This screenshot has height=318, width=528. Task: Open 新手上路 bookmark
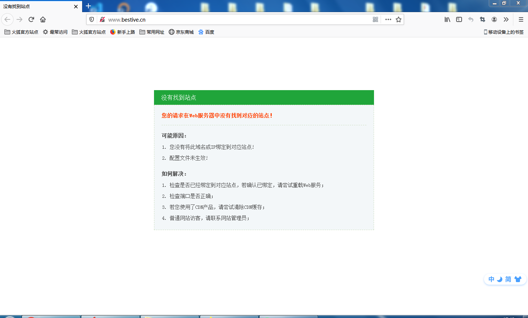click(x=122, y=32)
